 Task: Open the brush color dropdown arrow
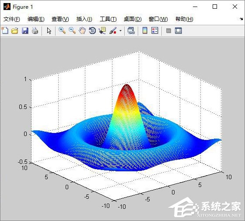pyautogui.click(x=120, y=31)
